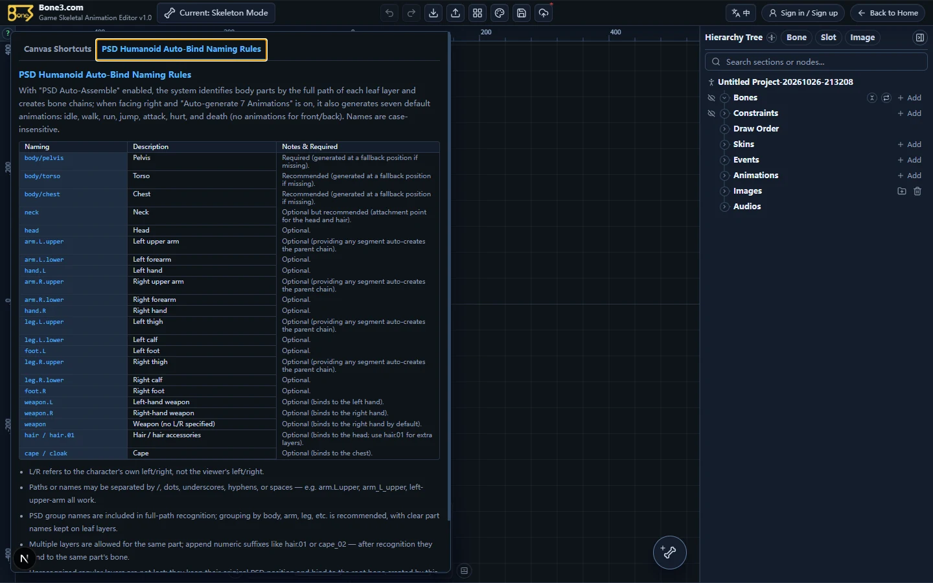Image resolution: width=933 pixels, height=583 pixels.
Task: Switch language with the translate icon button
Action: click(741, 13)
